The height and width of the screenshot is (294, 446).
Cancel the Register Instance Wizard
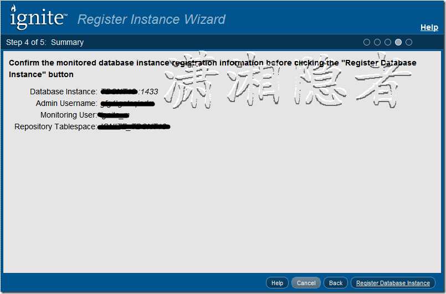(306, 283)
